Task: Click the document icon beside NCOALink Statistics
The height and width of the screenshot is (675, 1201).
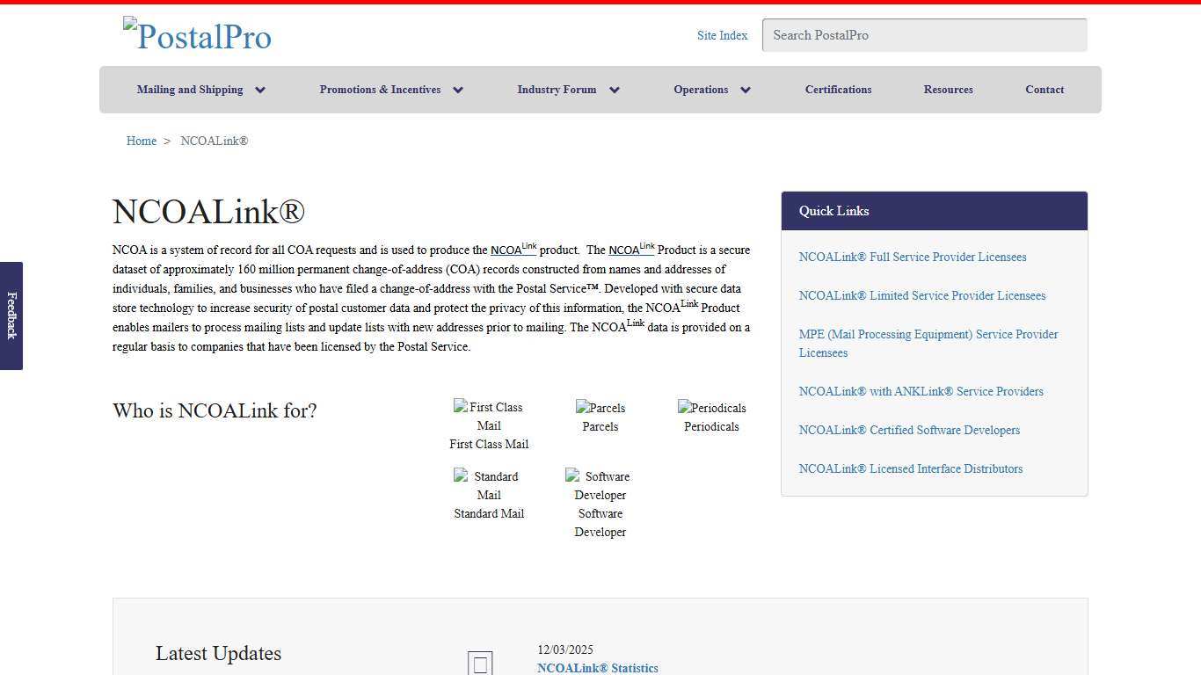Action: pos(480,664)
